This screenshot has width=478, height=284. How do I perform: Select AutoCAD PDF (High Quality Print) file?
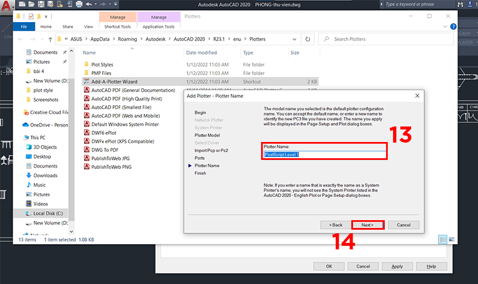127,98
